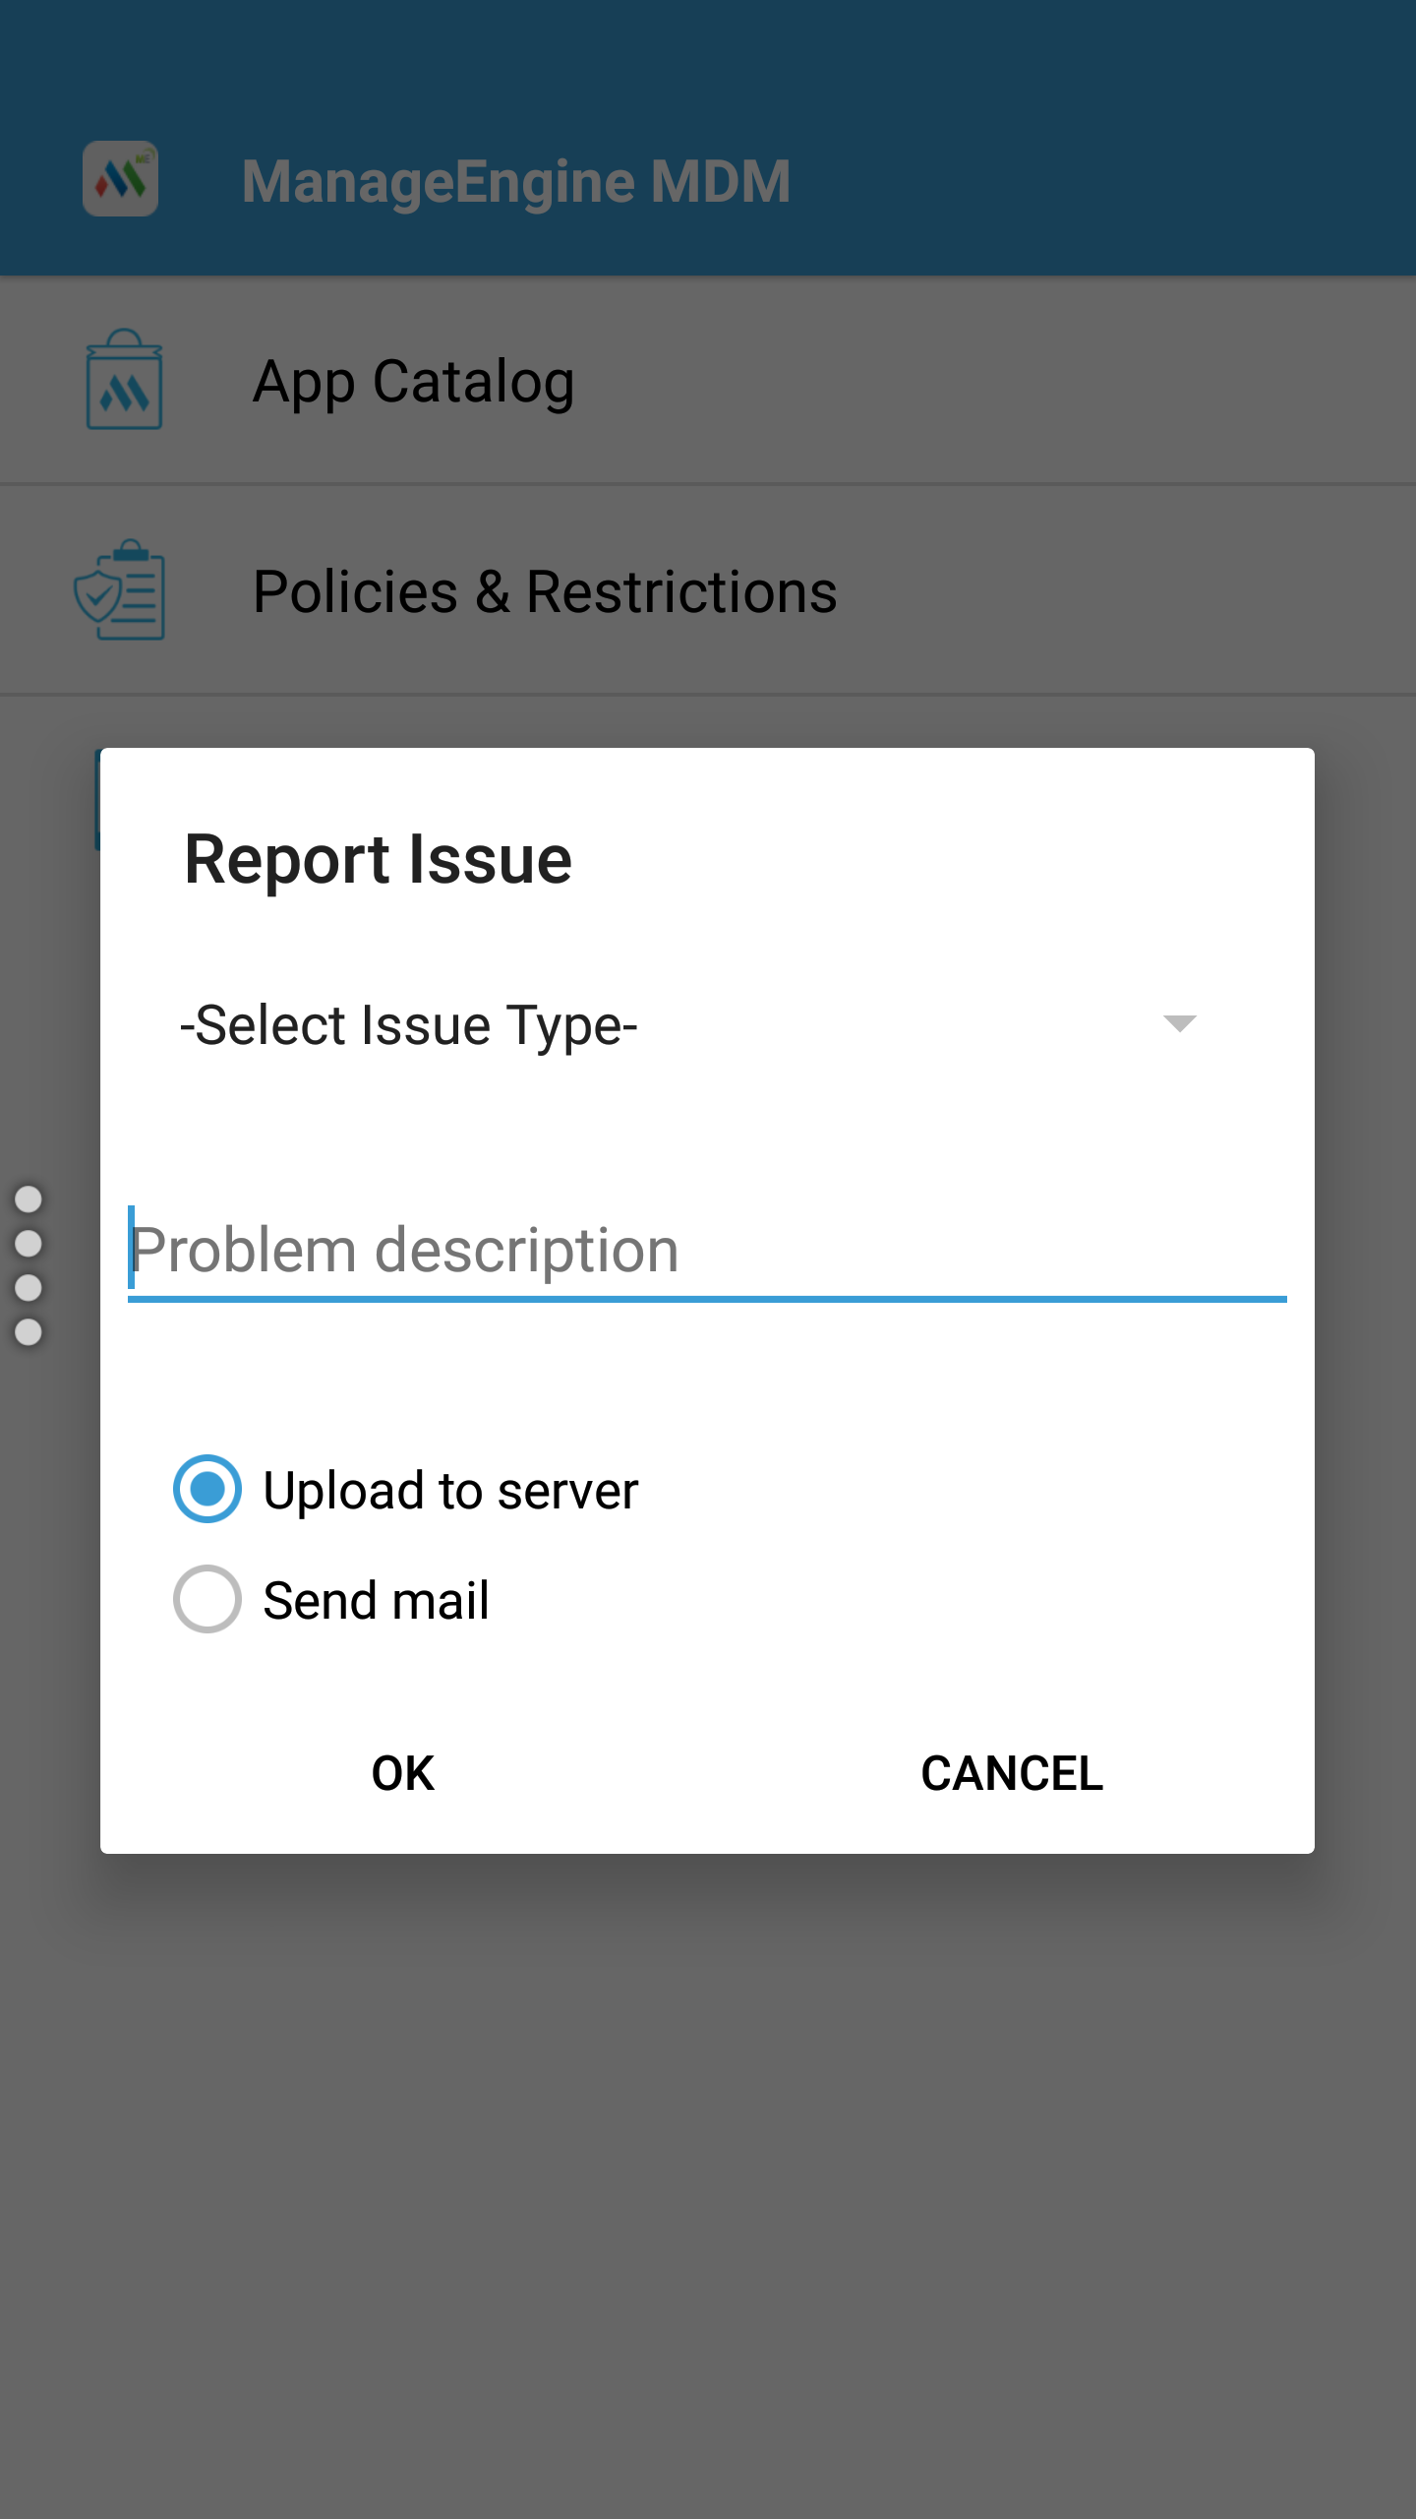Select the Upload to server radio circle
This screenshot has width=1416, height=2519.
[x=206, y=1489]
